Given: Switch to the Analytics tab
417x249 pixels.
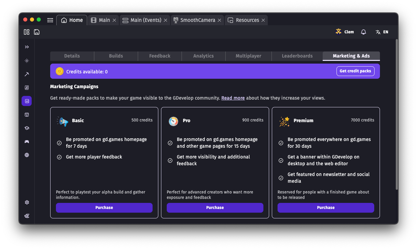Looking at the screenshot, I should (203, 56).
